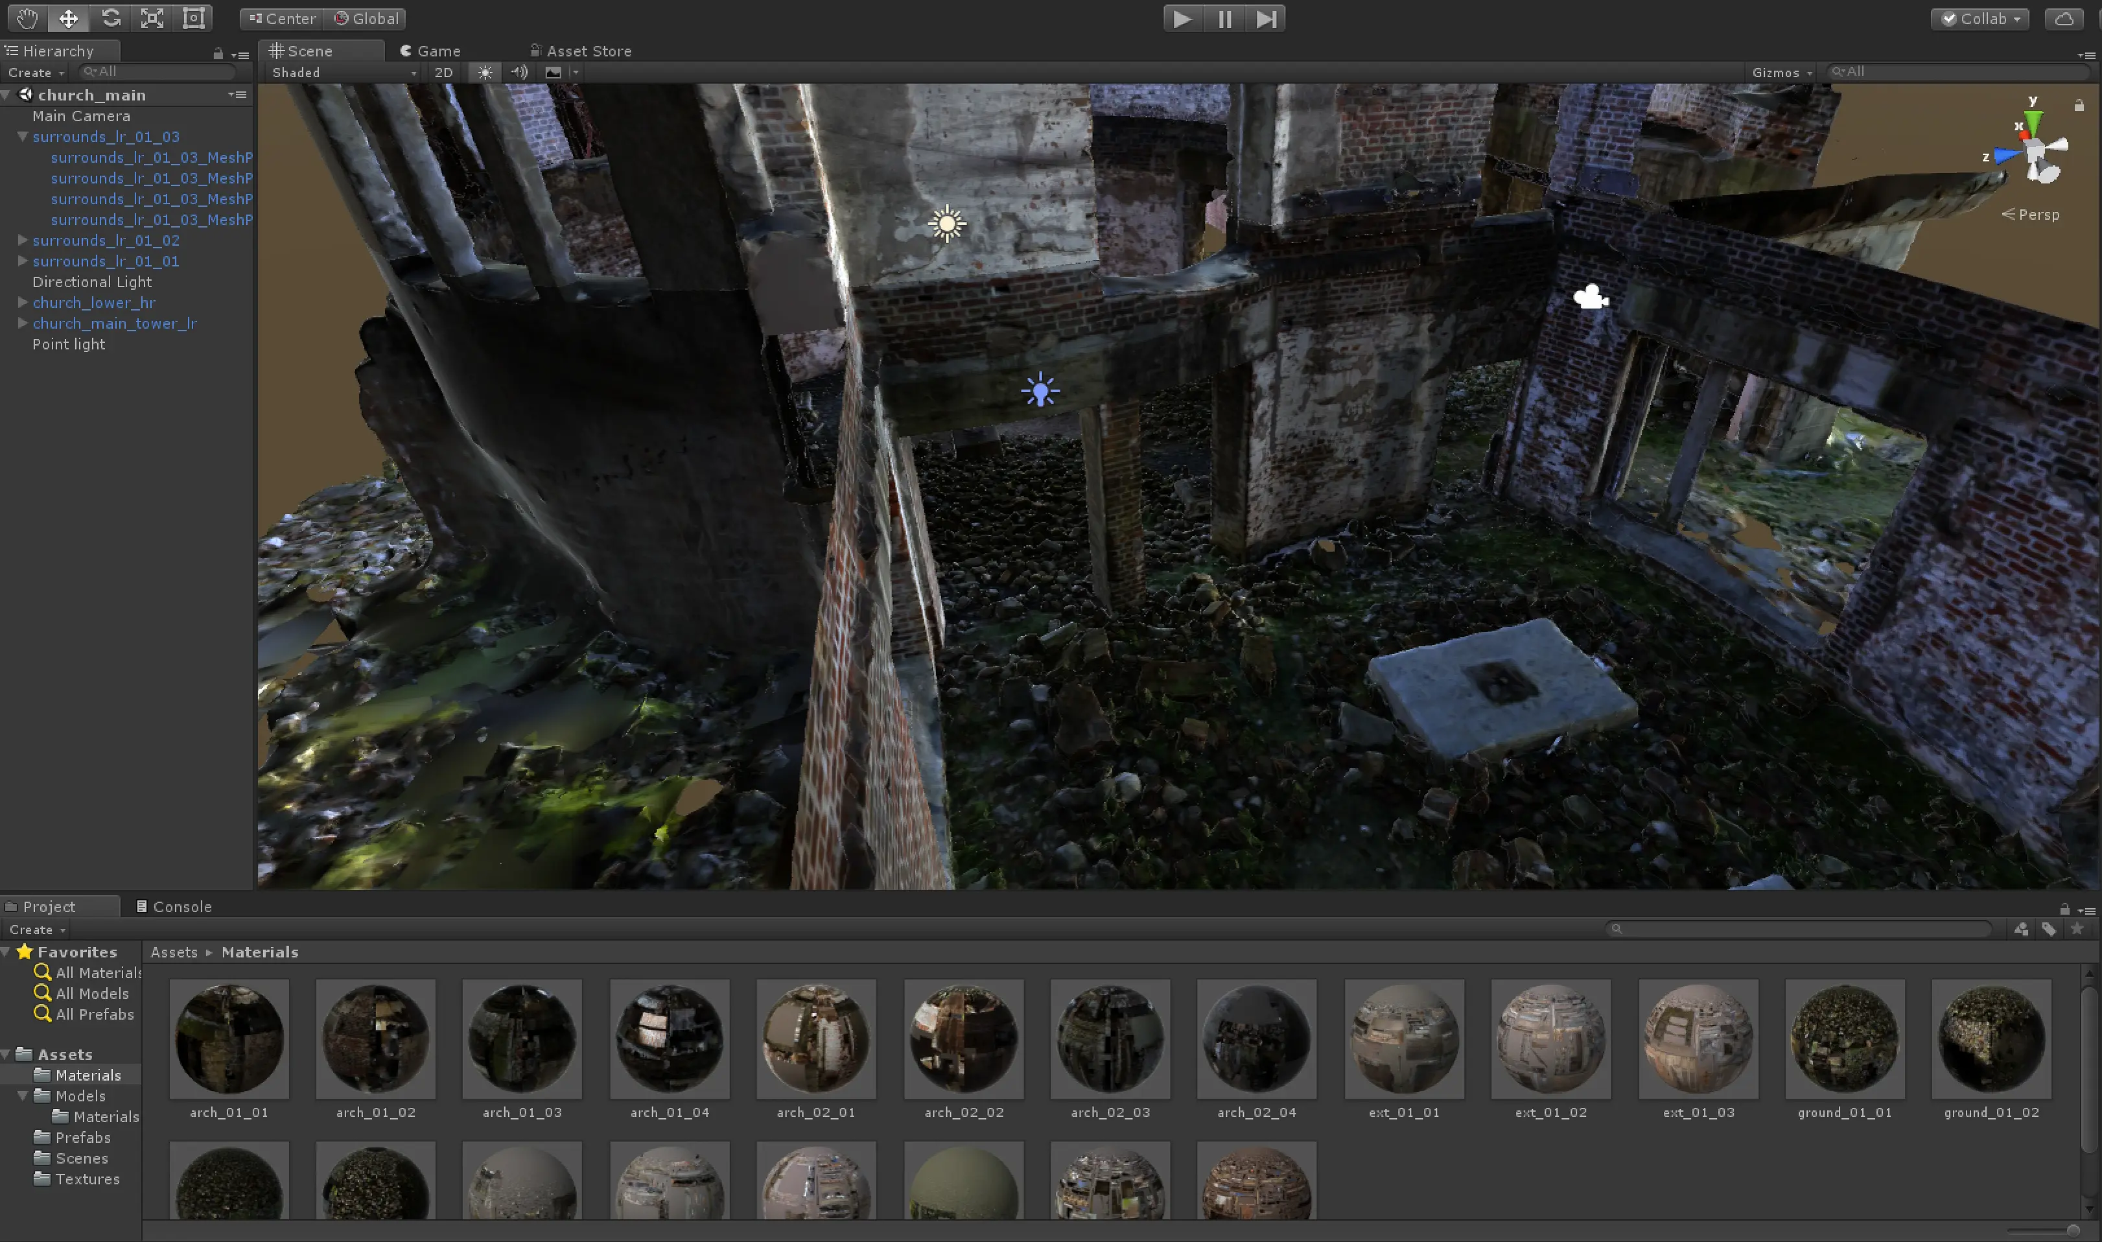The height and width of the screenshot is (1242, 2102).
Task: Pause the game
Action: pyautogui.click(x=1224, y=18)
